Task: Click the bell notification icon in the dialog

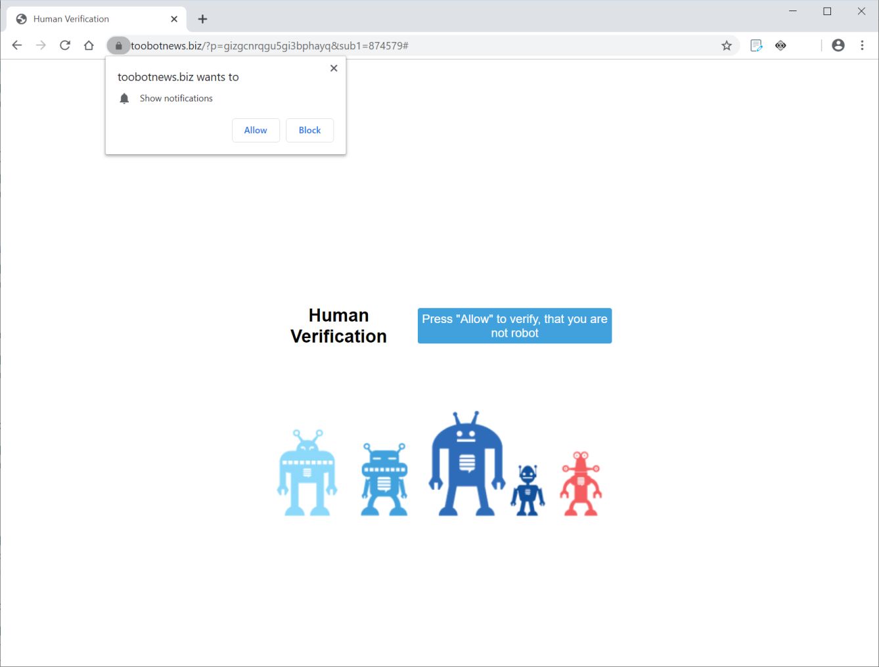Action: tap(124, 98)
